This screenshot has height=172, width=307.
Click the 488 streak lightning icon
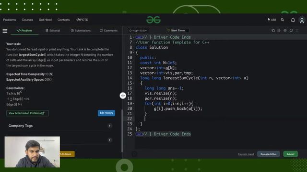coord(272,20)
